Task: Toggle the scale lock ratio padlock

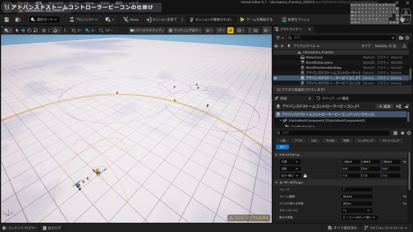Action: 305,176
